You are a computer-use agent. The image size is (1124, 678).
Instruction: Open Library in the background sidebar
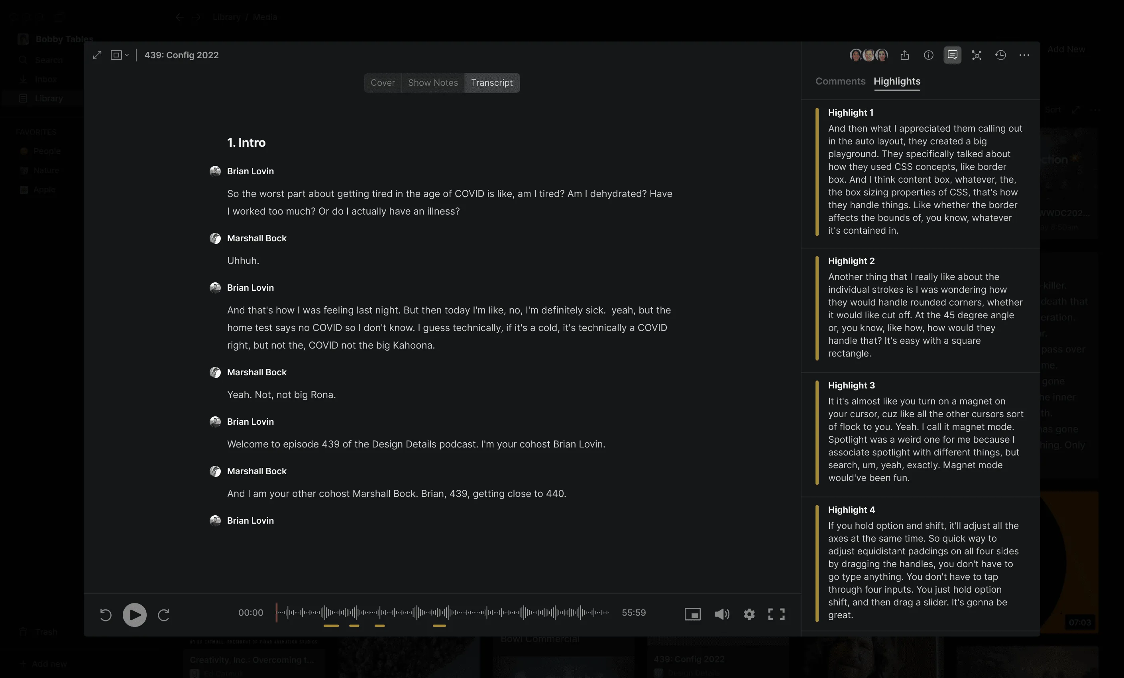coord(42,98)
